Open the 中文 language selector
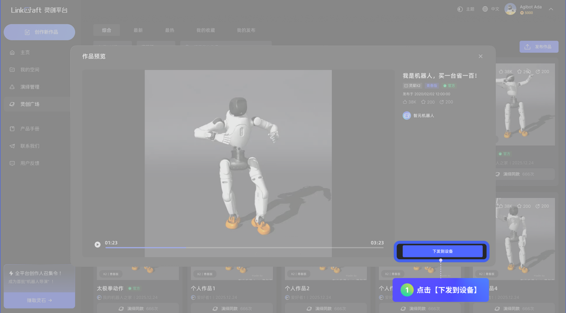The width and height of the screenshot is (566, 313). [x=490, y=9]
